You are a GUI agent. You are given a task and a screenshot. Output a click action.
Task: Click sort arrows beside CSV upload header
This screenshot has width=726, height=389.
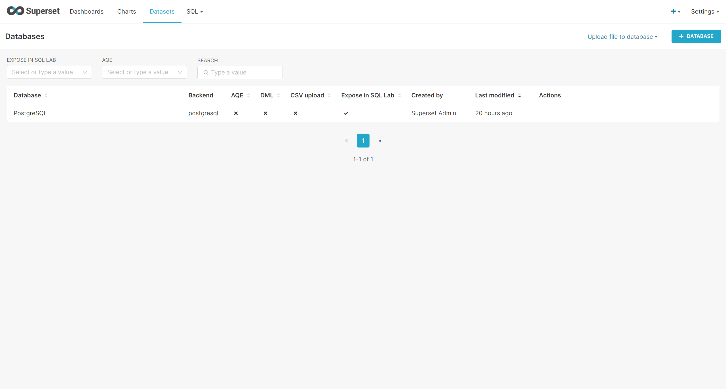coord(329,96)
